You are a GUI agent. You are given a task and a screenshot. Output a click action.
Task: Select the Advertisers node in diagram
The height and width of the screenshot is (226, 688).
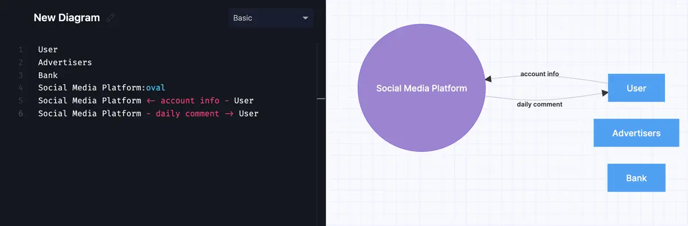tap(636, 133)
